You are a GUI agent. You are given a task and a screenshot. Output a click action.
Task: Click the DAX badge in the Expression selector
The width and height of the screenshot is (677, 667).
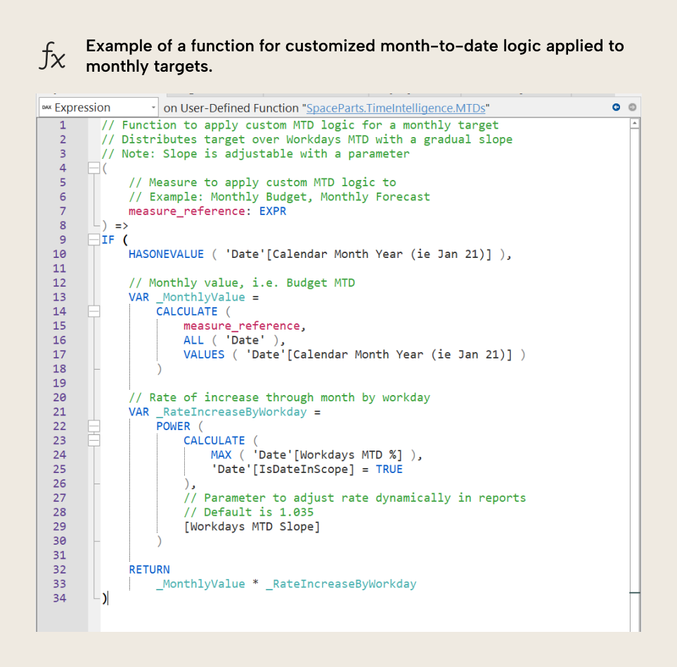point(46,107)
